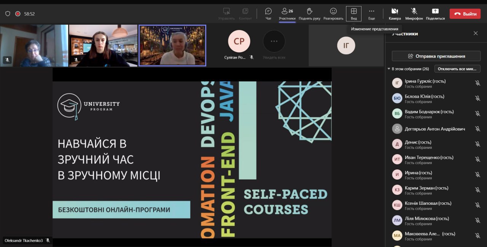Toggle mic icon next to Вадим Боднарюк
The height and width of the screenshot is (247, 487).
click(477, 113)
